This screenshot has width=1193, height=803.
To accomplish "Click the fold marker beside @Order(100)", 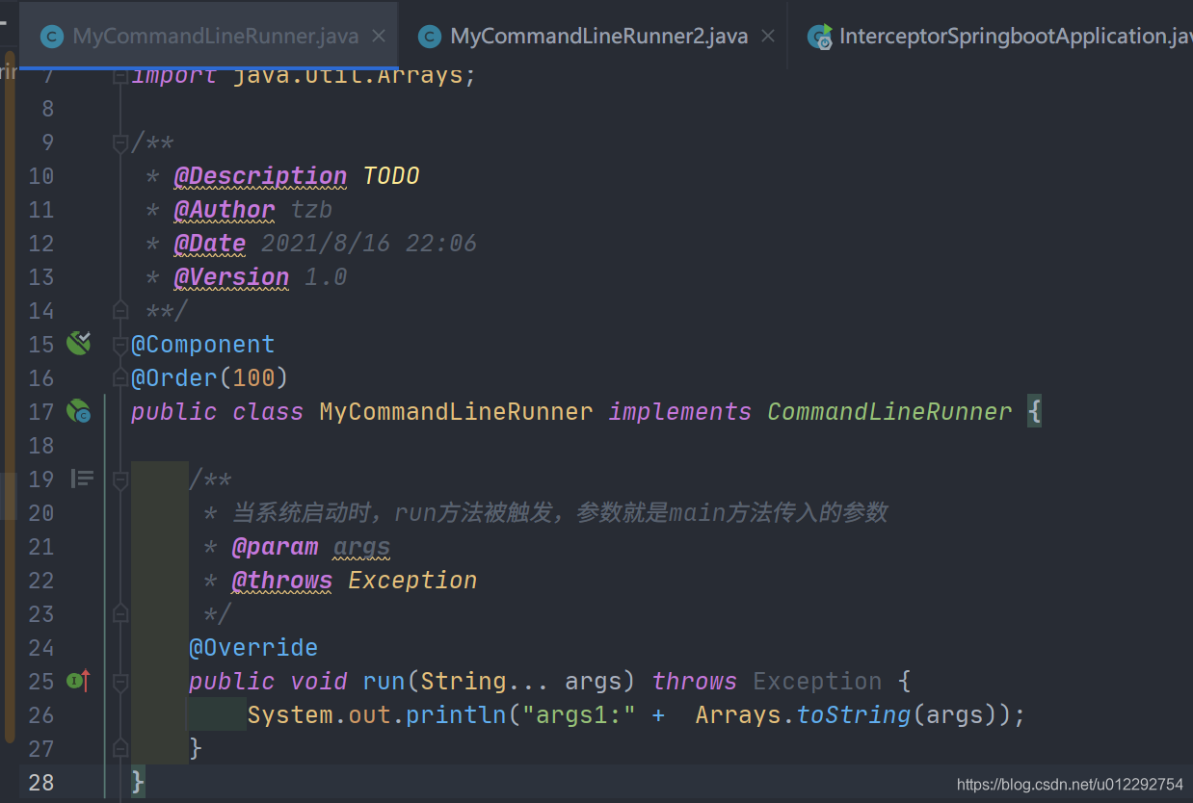I will 120,377.
